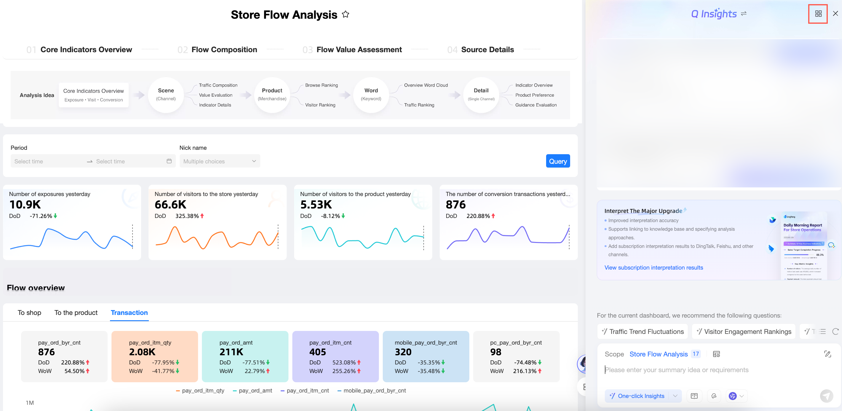
Task: Open the AI model selector dropdown
Action: click(736, 396)
